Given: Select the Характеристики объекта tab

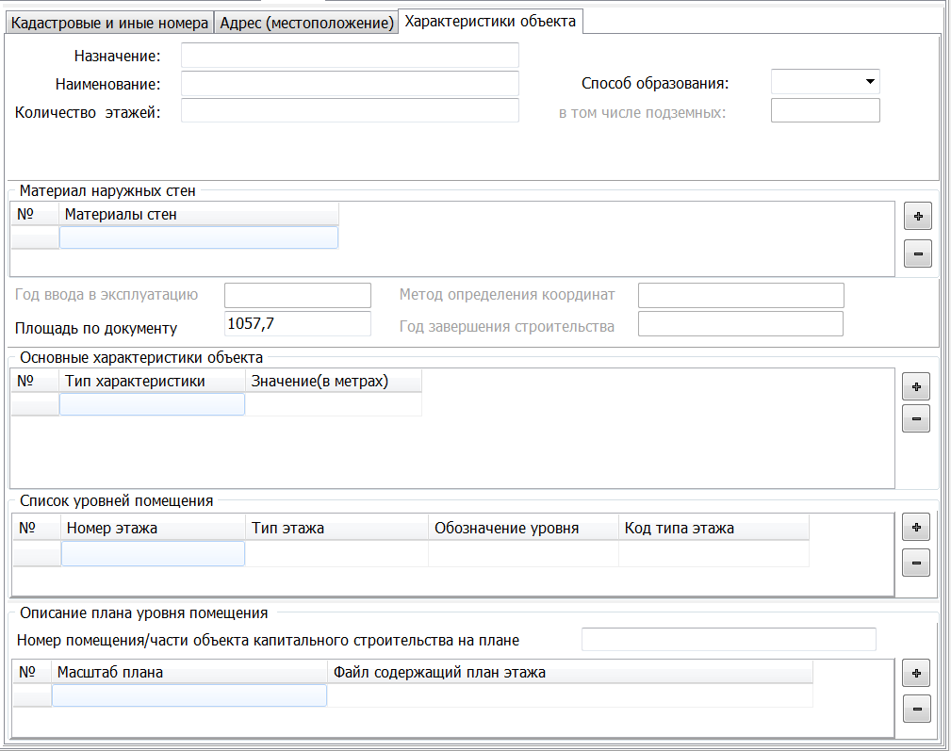Looking at the screenshot, I should (490, 21).
